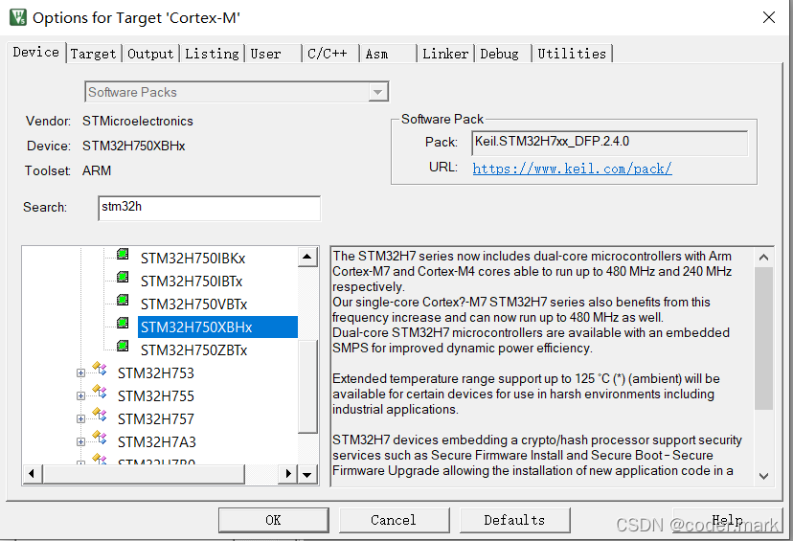
Task: Switch to the Output tab
Action: point(150,54)
